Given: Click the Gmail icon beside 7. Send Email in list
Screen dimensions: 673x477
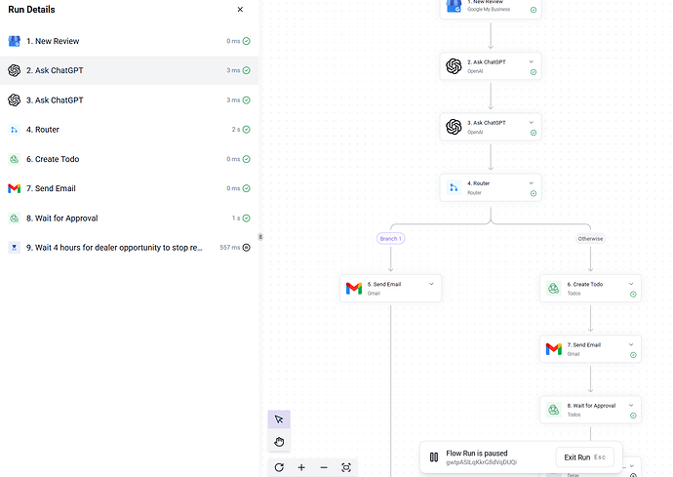Looking at the screenshot, I should point(15,188).
